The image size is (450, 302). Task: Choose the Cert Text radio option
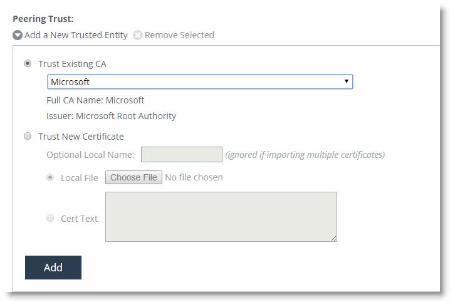click(x=50, y=218)
